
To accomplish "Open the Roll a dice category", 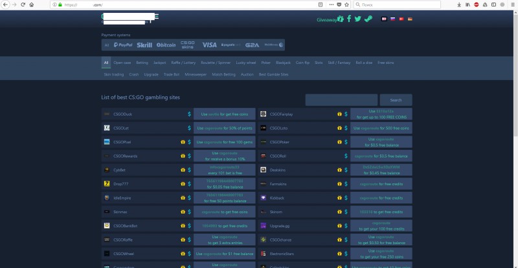I will (364, 63).
